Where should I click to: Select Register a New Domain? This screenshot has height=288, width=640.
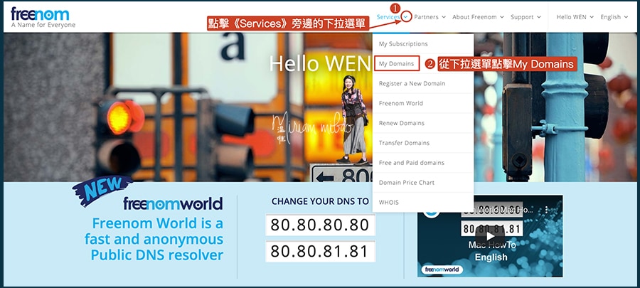tap(423, 83)
